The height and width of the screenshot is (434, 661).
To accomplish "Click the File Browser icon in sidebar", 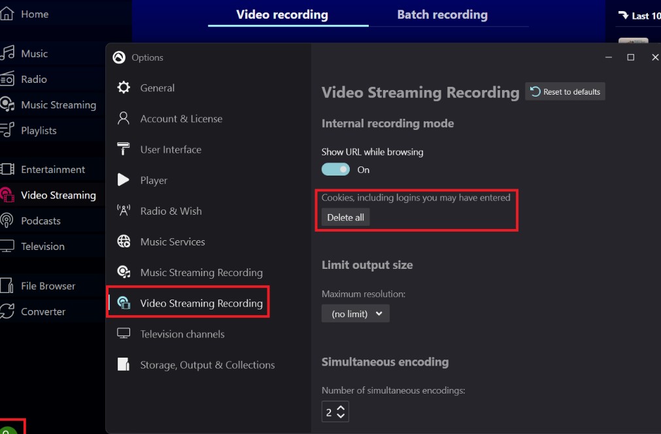I will (7, 285).
